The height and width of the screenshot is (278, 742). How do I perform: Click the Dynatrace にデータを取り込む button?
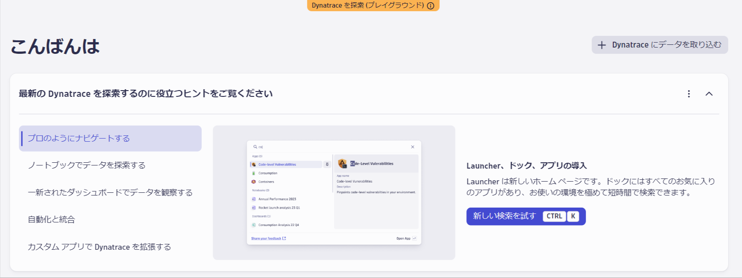point(660,45)
